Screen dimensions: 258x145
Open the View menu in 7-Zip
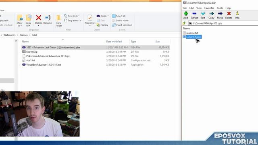pos(199,8)
